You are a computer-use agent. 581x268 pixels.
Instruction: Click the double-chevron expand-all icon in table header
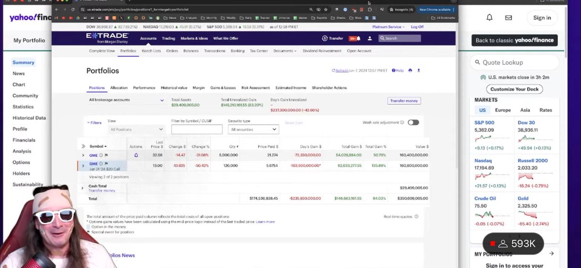click(83, 146)
